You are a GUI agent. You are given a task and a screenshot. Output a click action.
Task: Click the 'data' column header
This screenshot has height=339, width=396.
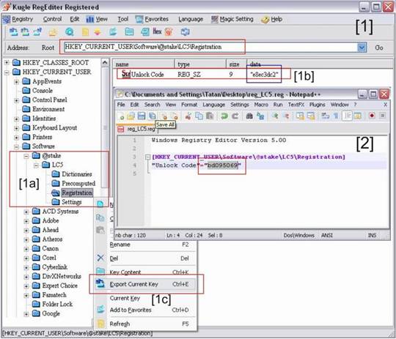click(x=319, y=64)
